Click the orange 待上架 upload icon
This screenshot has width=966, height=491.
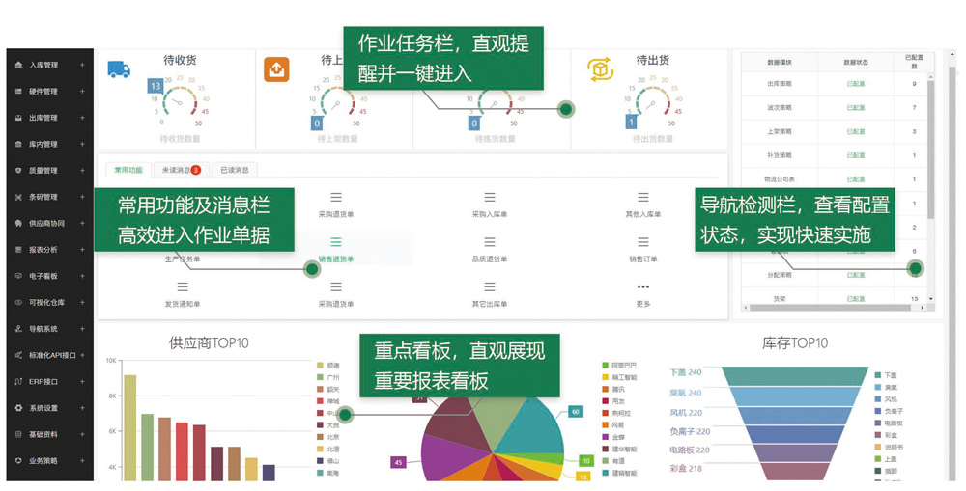point(276,69)
